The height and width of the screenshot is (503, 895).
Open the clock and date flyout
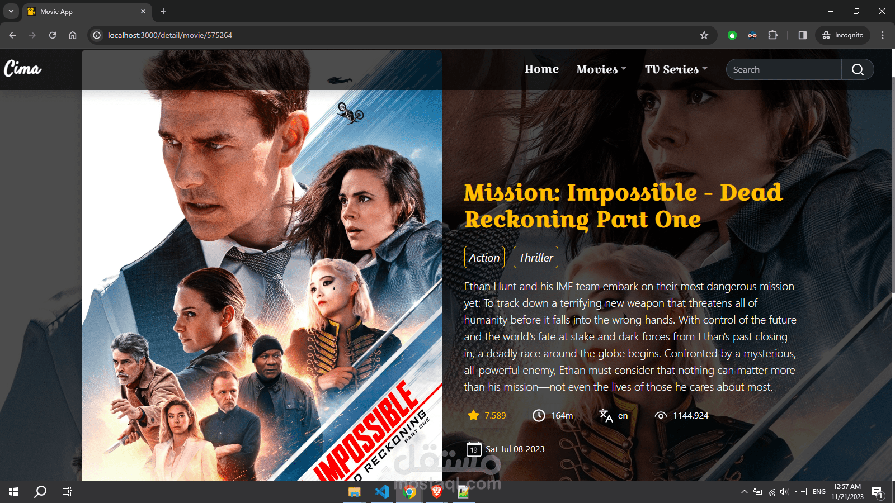click(847, 492)
